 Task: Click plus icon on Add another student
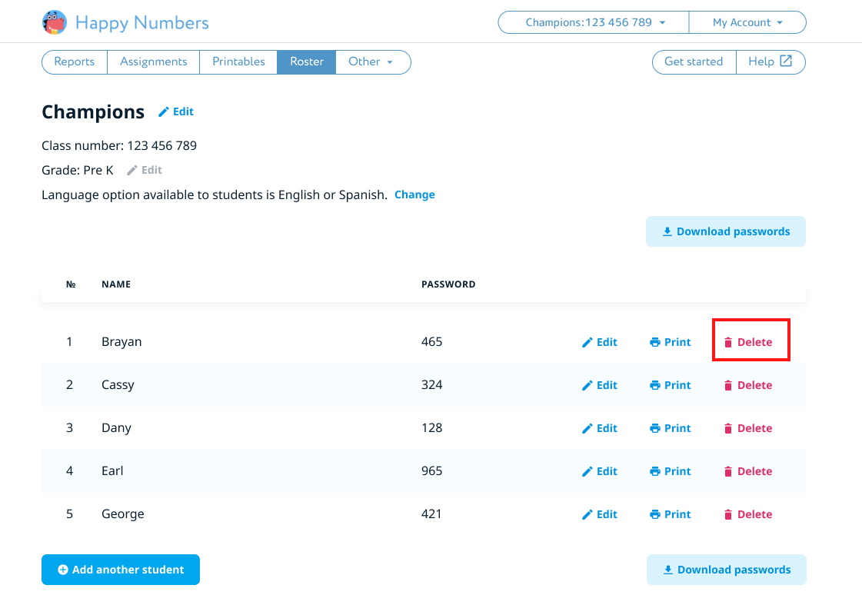(x=63, y=570)
